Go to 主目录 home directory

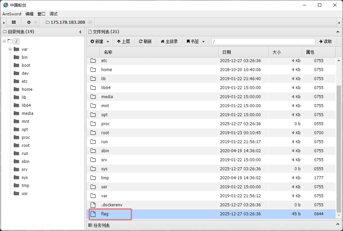tap(169, 41)
